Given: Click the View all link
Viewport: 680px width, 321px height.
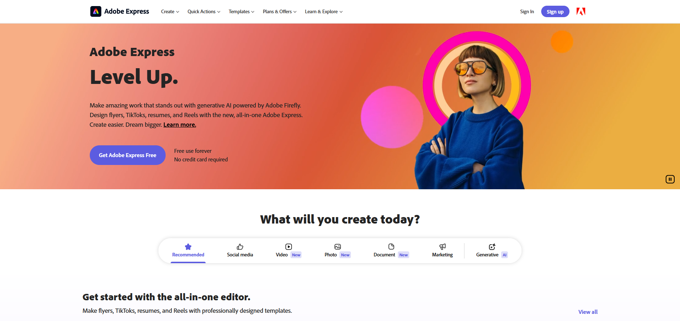Looking at the screenshot, I should pos(588,312).
